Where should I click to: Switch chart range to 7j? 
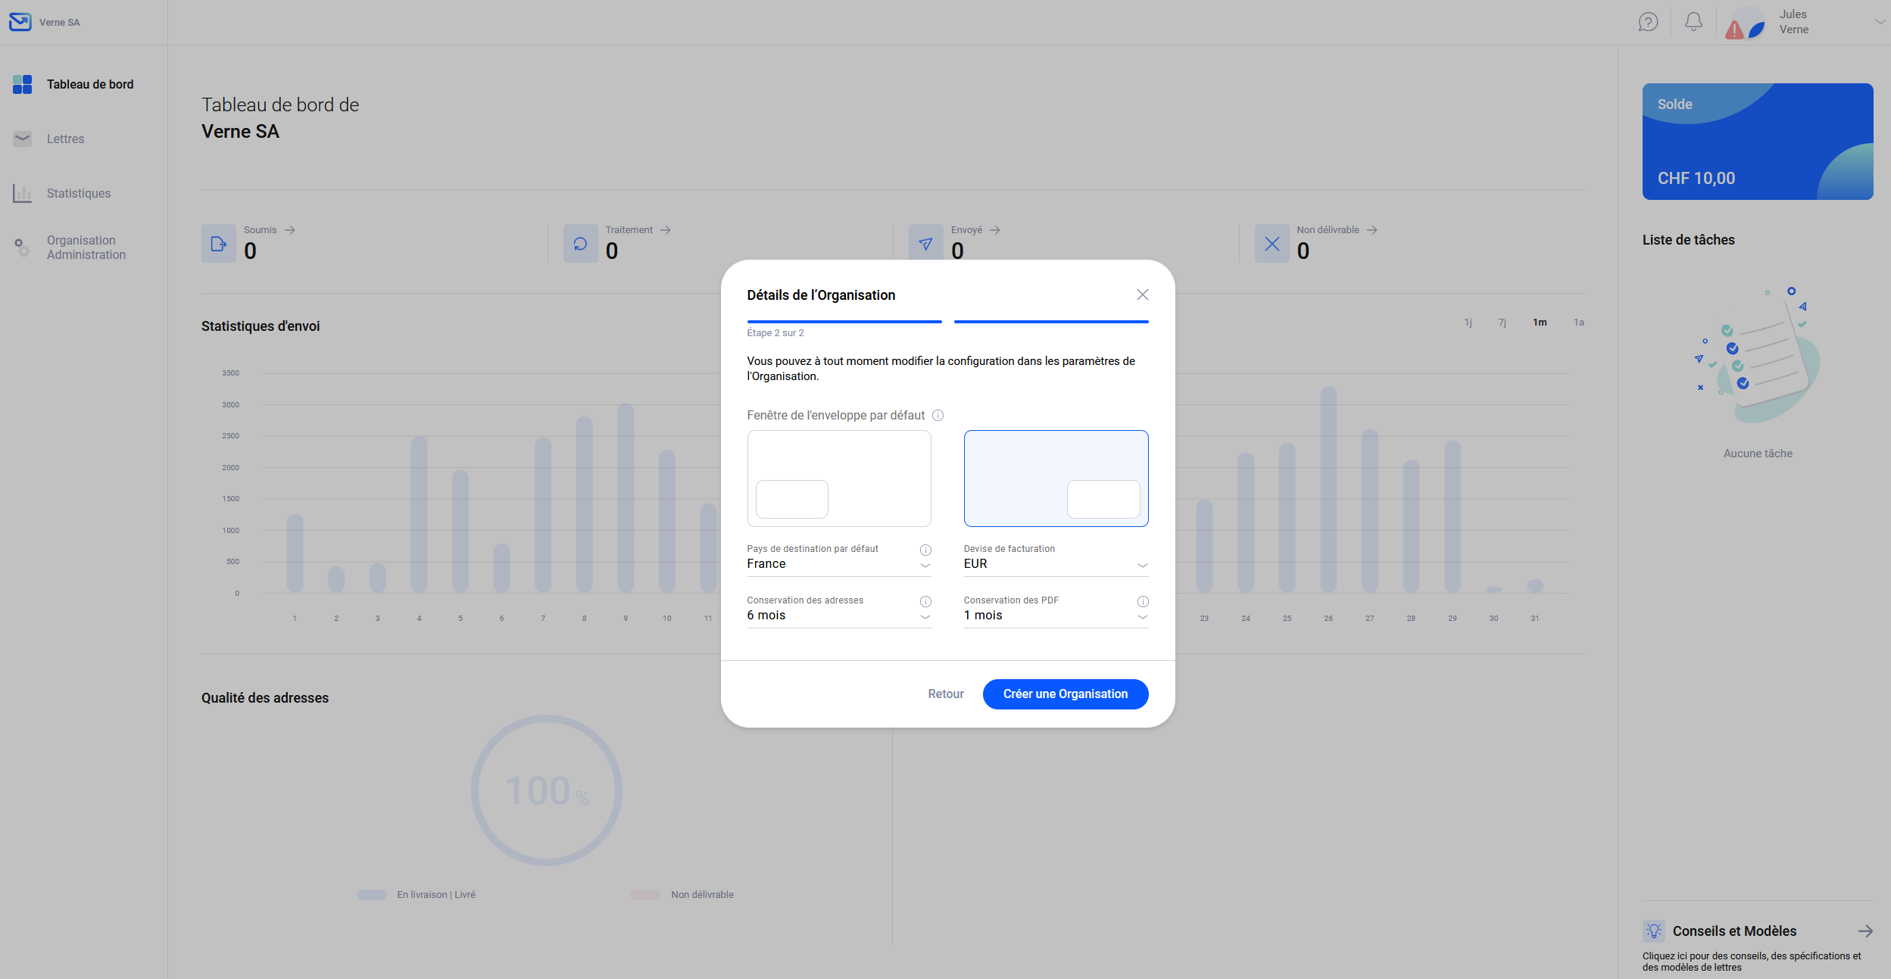click(1502, 323)
